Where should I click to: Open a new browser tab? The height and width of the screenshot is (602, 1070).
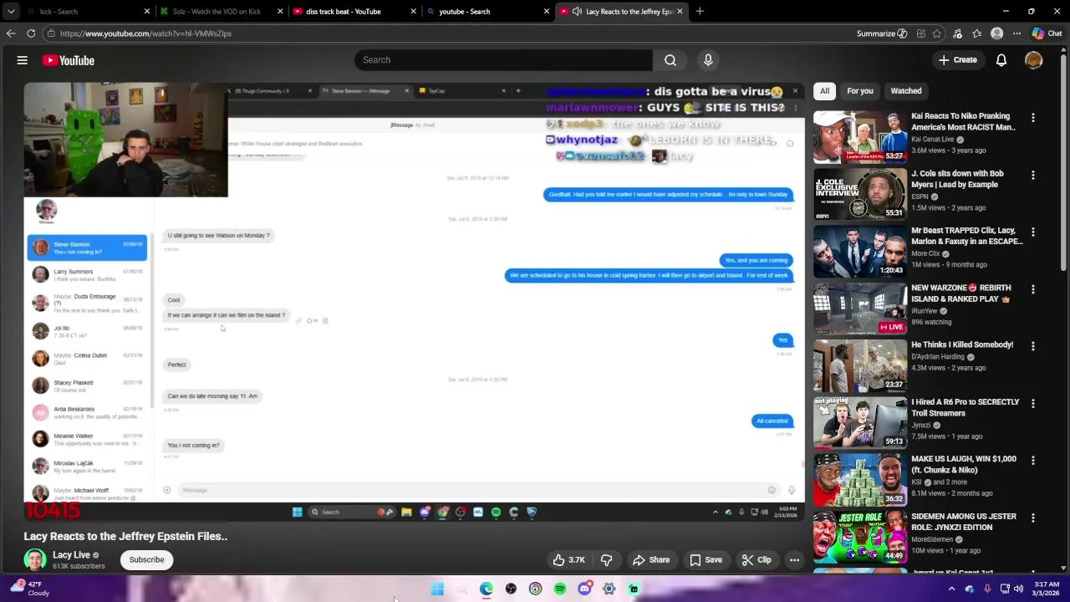point(700,12)
